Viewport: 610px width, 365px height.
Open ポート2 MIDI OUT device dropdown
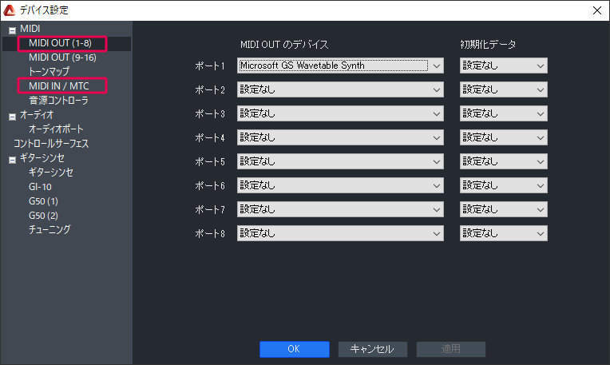340,90
